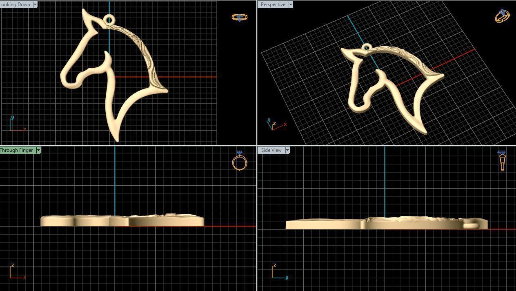Click the ZY axis indicator in Side View

pyautogui.click(x=280, y=271)
